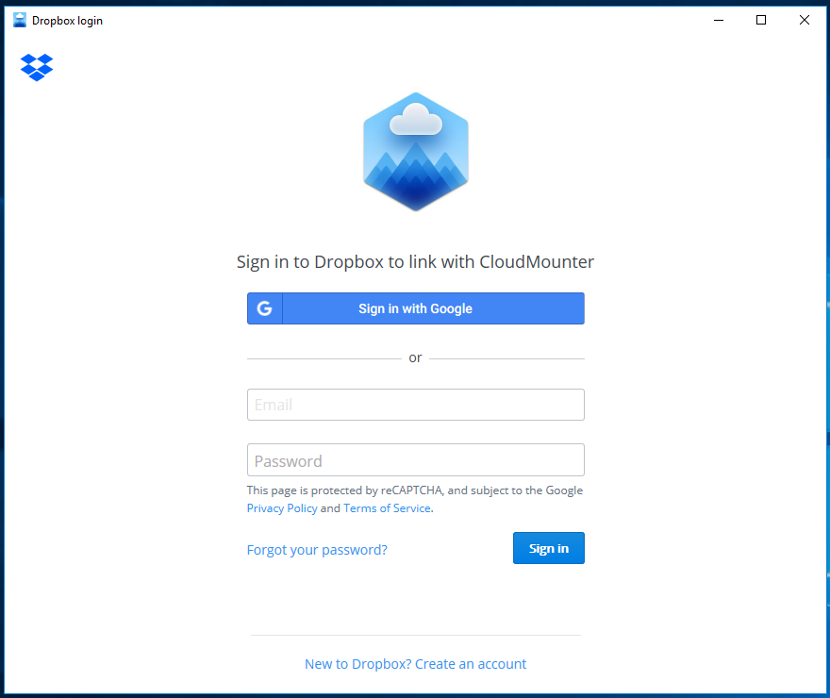Click the title bar app icon
Image resolution: width=830 pixels, height=698 pixels.
click(x=20, y=20)
